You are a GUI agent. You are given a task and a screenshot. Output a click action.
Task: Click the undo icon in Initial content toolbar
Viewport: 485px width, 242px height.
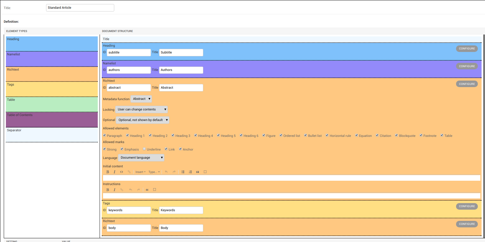(x=166, y=171)
